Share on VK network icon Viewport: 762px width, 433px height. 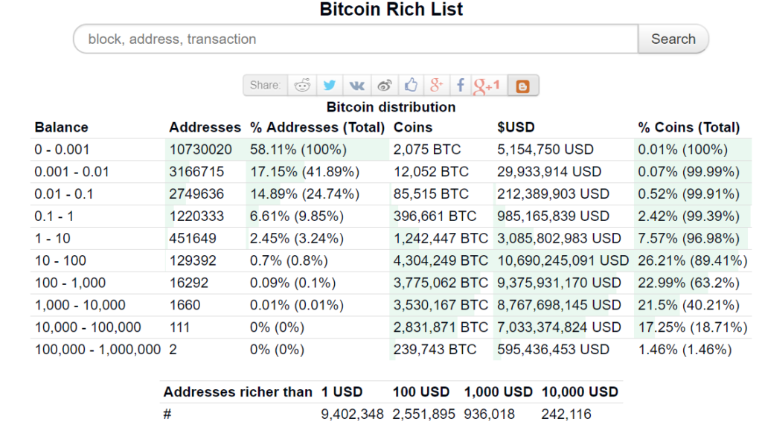[356, 86]
